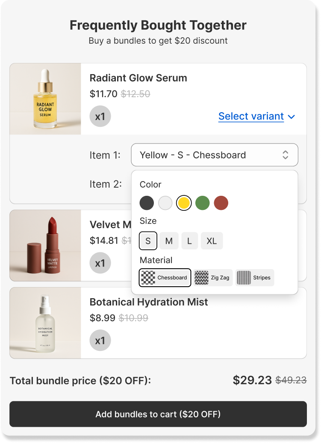Select the Chessboard material pattern option
Screen dimensions: 321x443
[165, 278]
